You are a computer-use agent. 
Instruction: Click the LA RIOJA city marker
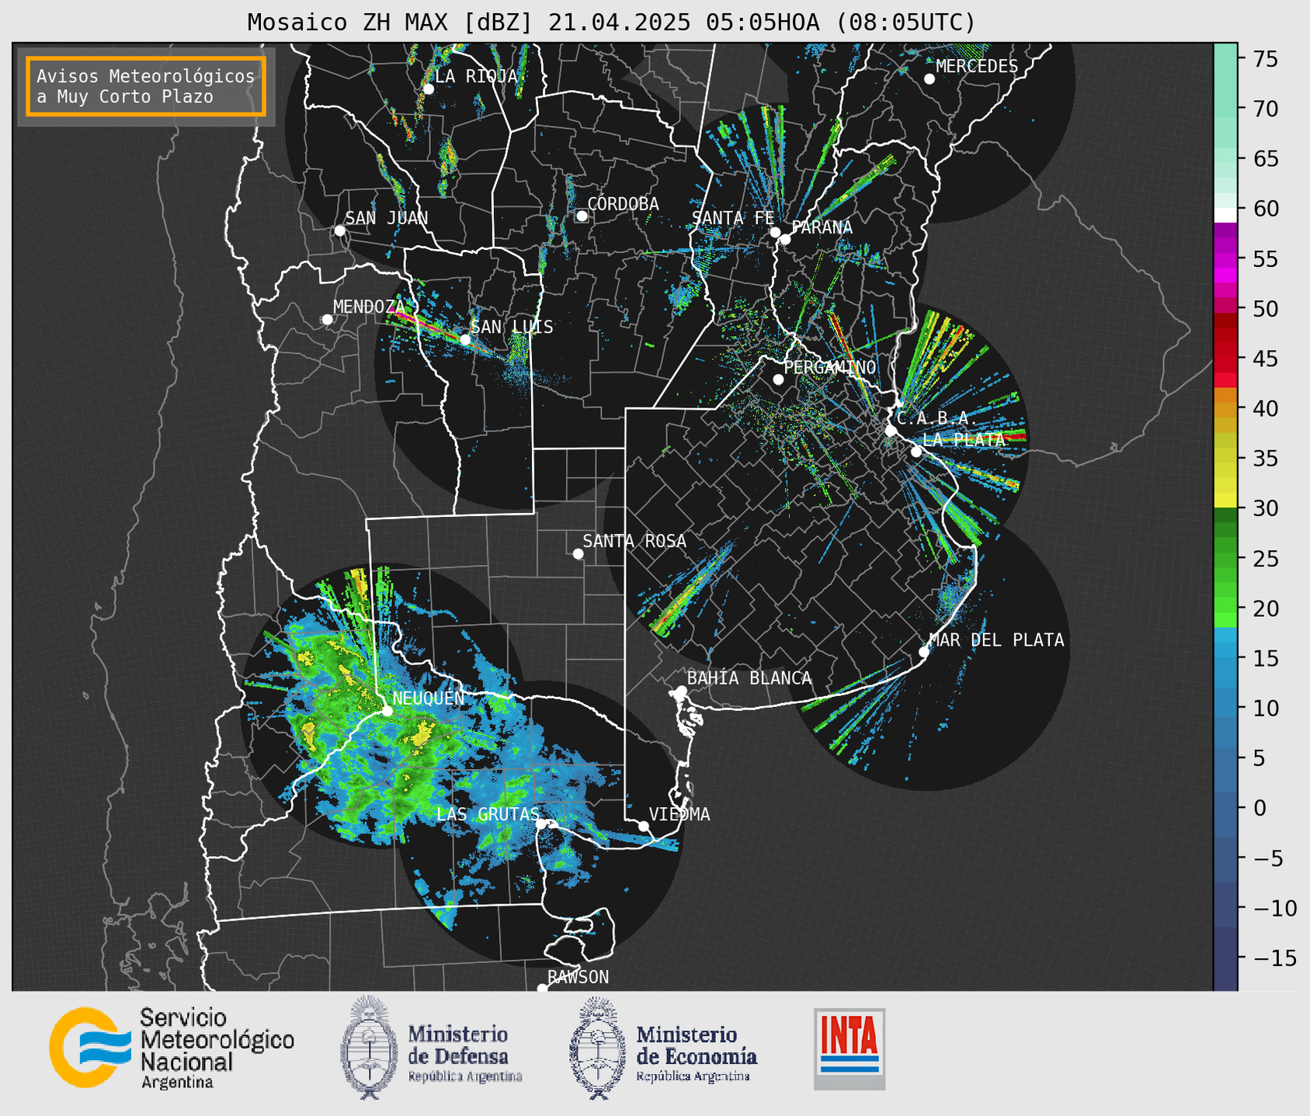[x=428, y=89]
